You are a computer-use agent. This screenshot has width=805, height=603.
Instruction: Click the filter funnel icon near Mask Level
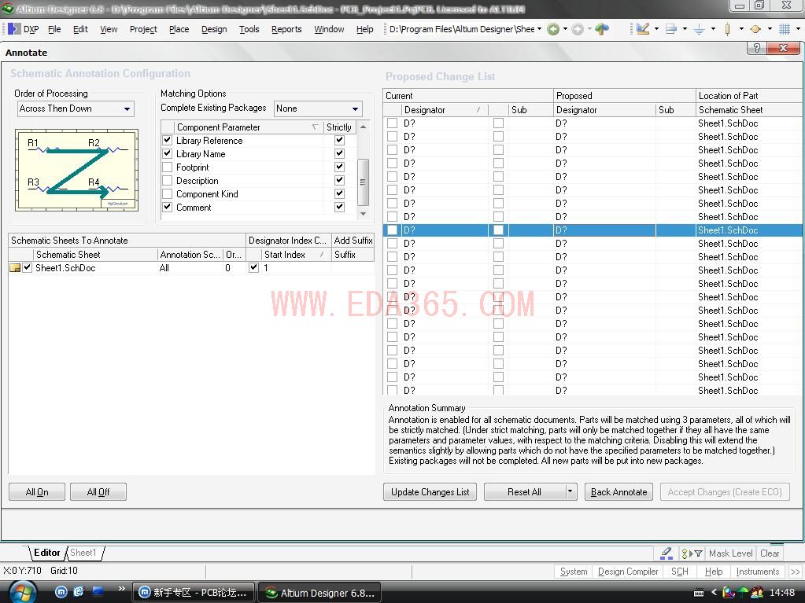click(x=699, y=553)
